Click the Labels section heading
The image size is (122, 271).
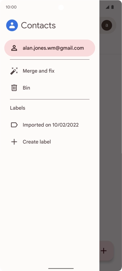point(18,108)
